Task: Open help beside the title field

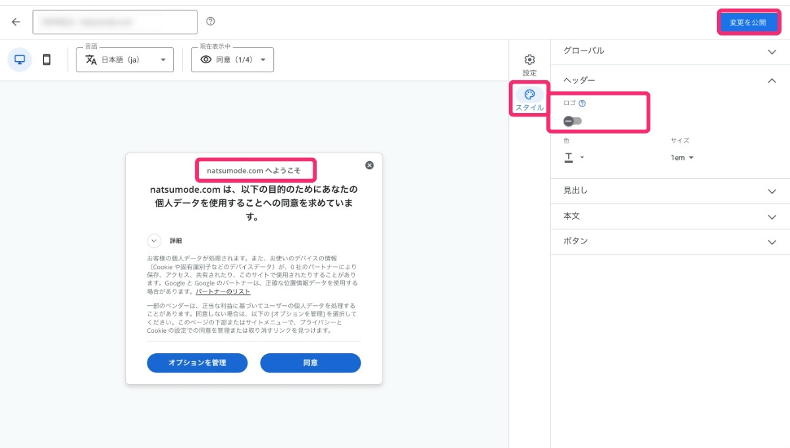Action: click(x=209, y=21)
